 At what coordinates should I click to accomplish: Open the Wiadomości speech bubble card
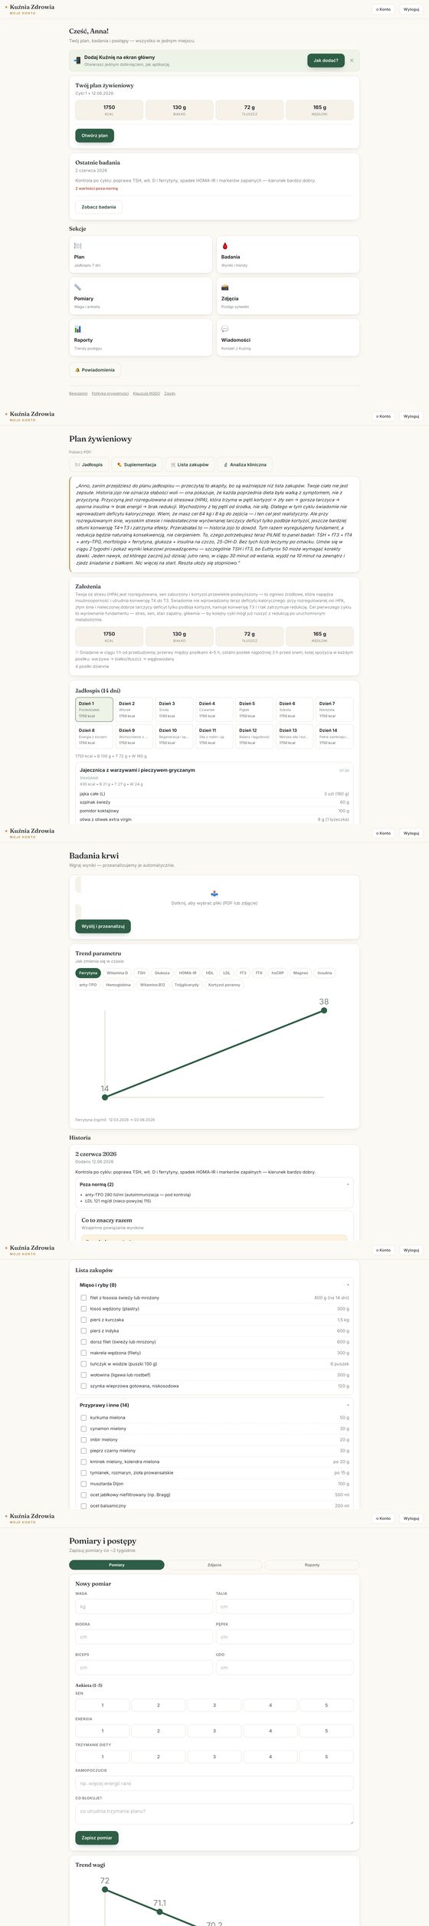click(287, 337)
